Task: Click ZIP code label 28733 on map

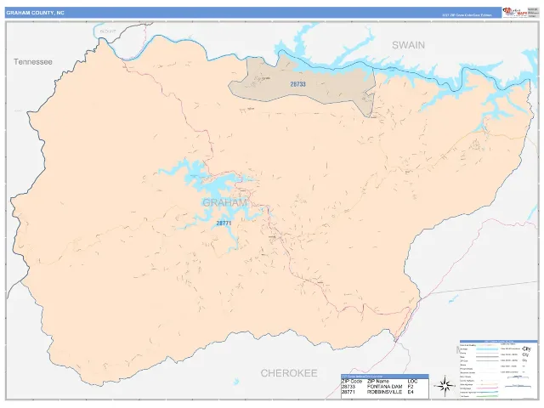Action: click(x=297, y=84)
